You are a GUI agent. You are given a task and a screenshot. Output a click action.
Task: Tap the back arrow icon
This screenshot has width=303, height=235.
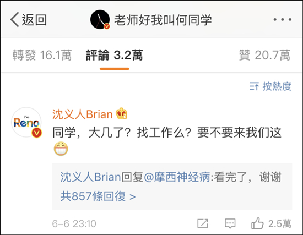tap(15, 19)
